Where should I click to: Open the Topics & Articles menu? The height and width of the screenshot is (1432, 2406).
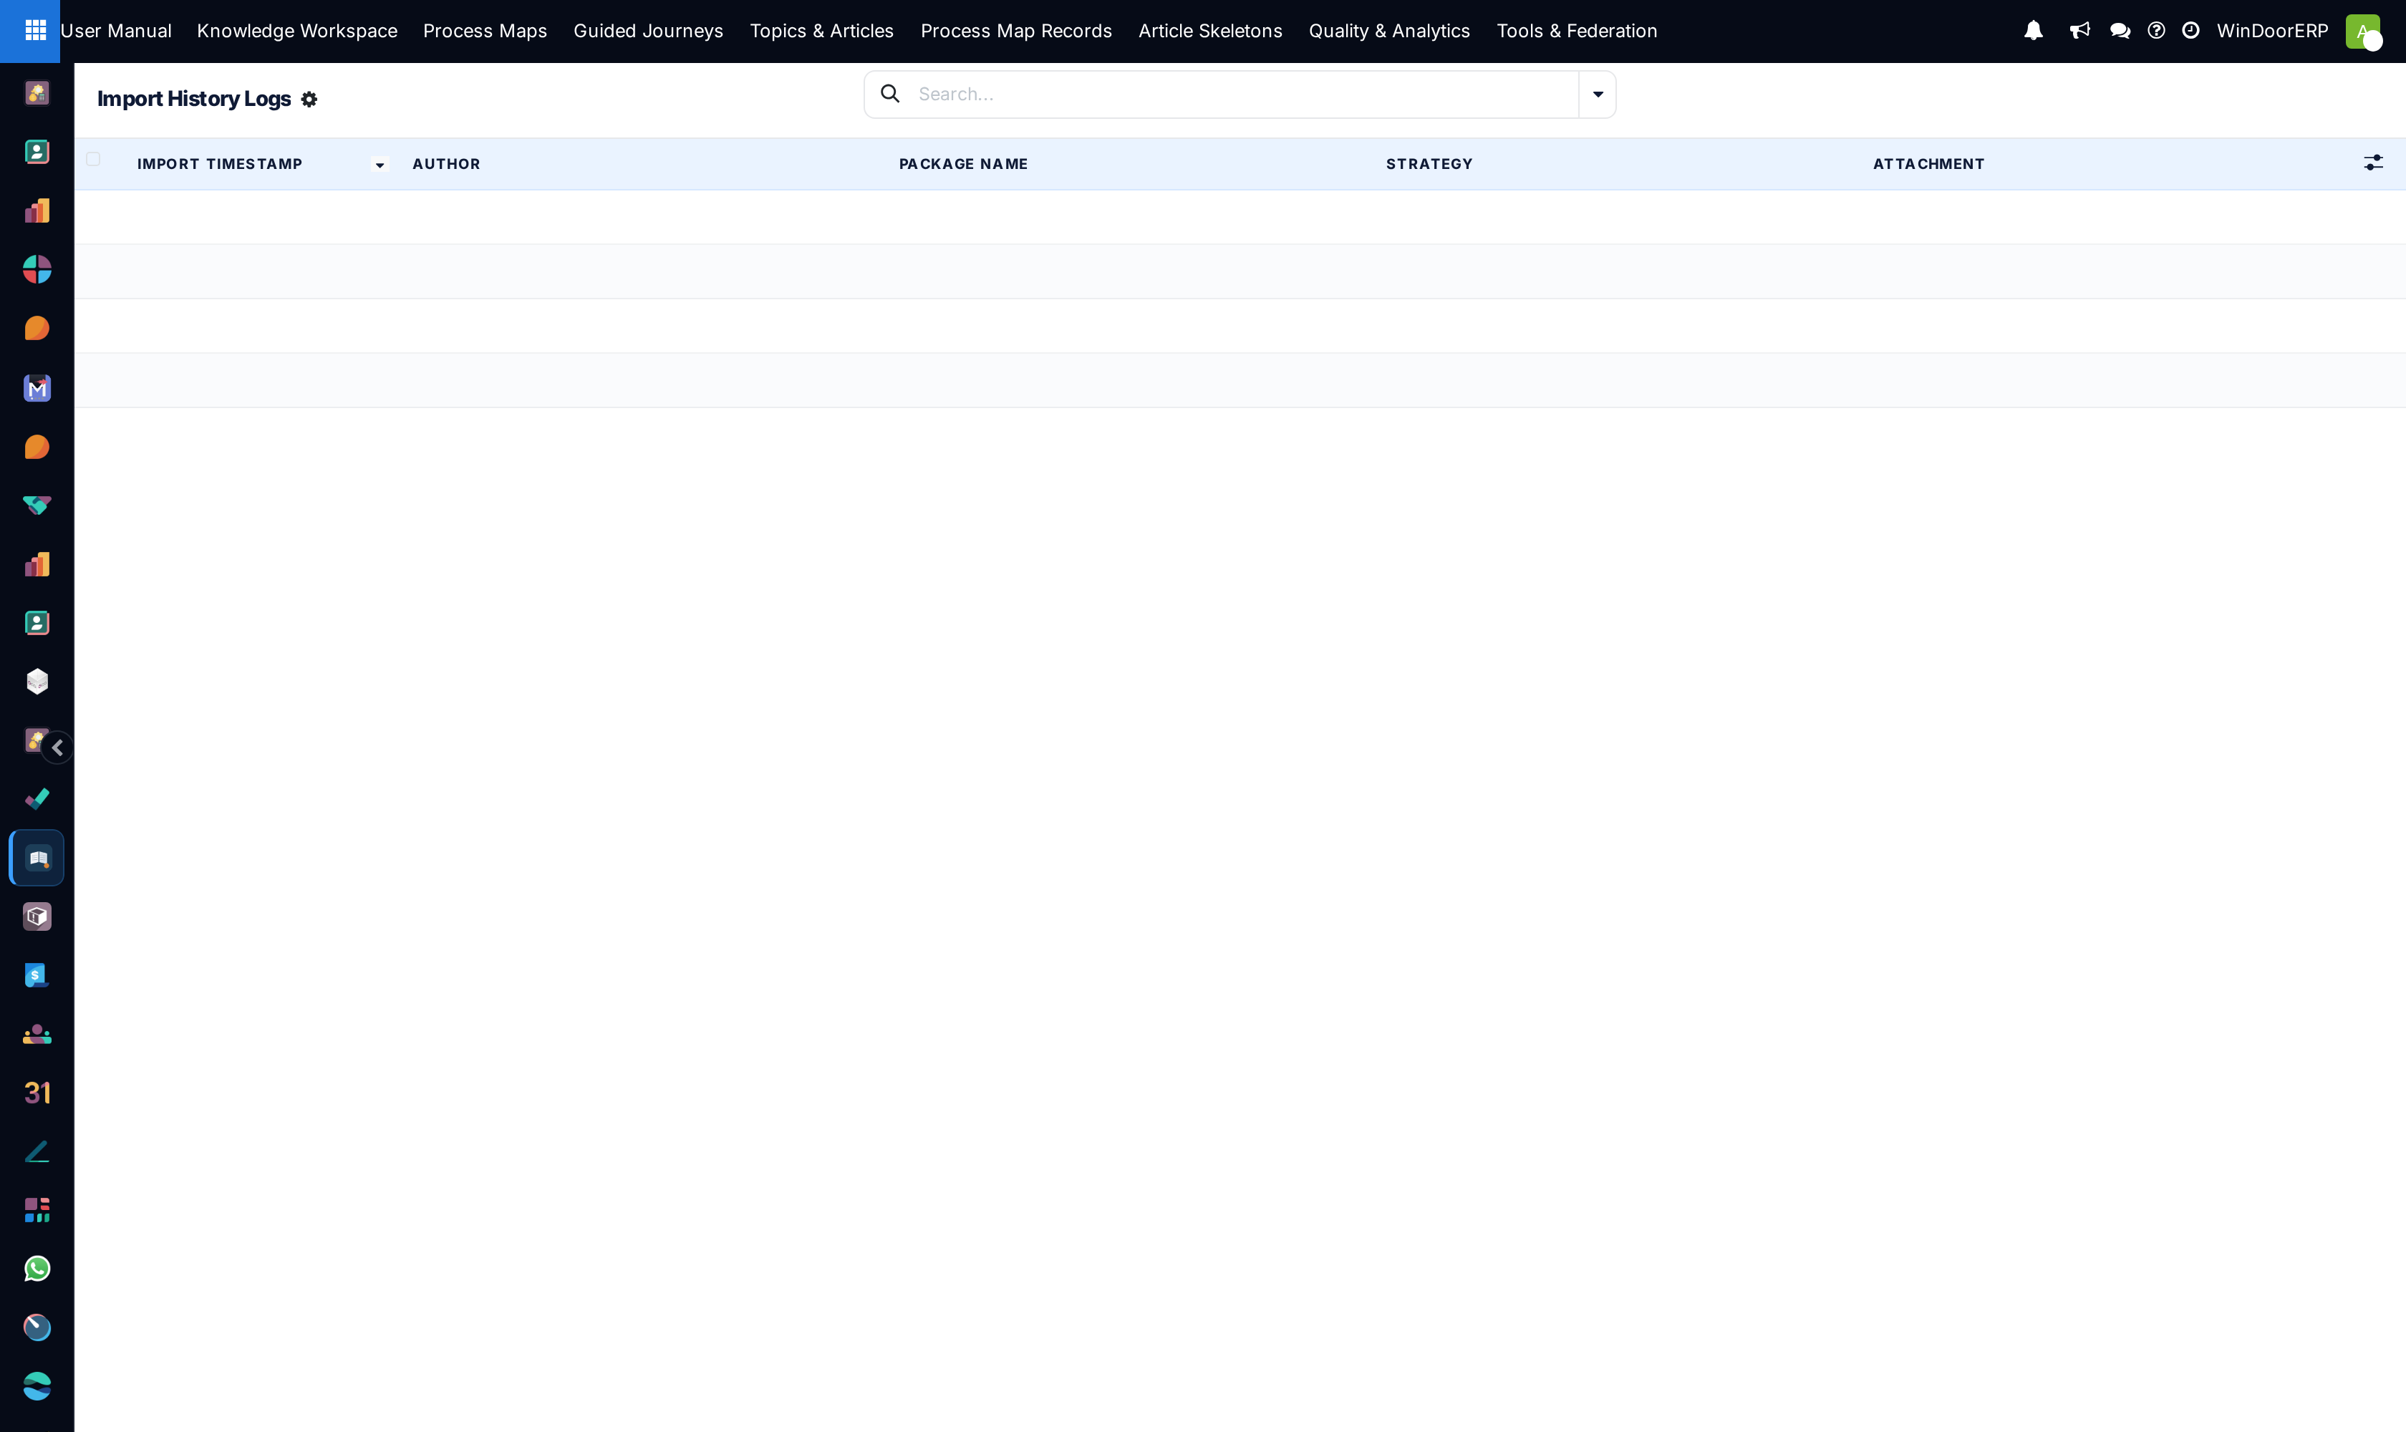point(822,31)
